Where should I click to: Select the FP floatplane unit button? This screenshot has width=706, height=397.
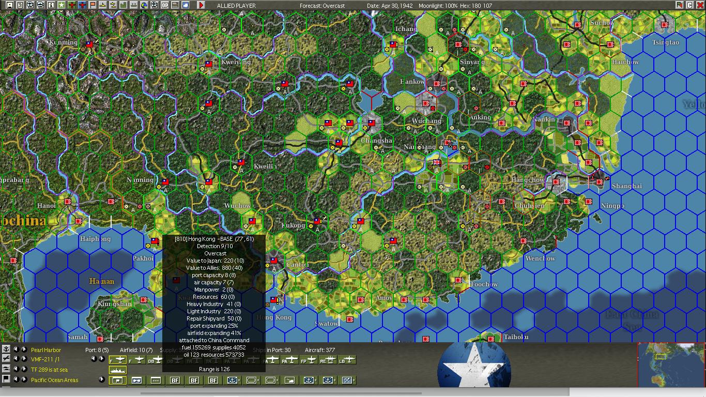309,360
